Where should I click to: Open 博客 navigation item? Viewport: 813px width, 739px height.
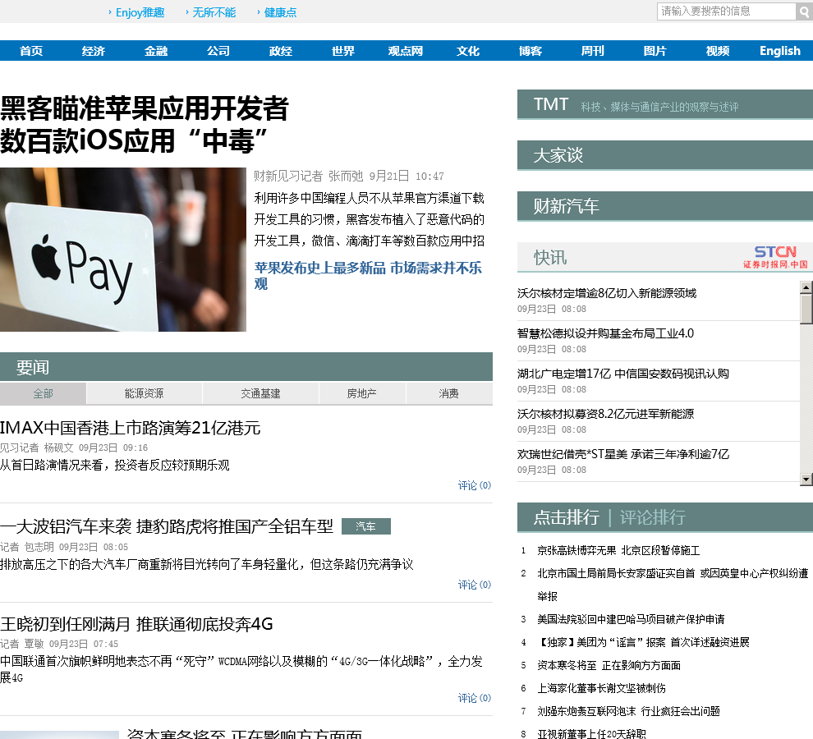(x=531, y=51)
